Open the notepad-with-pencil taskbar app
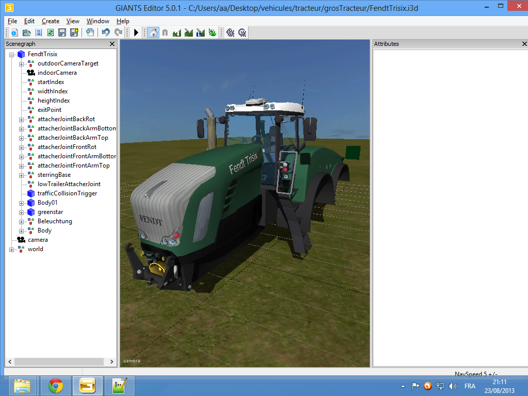 (x=120, y=386)
